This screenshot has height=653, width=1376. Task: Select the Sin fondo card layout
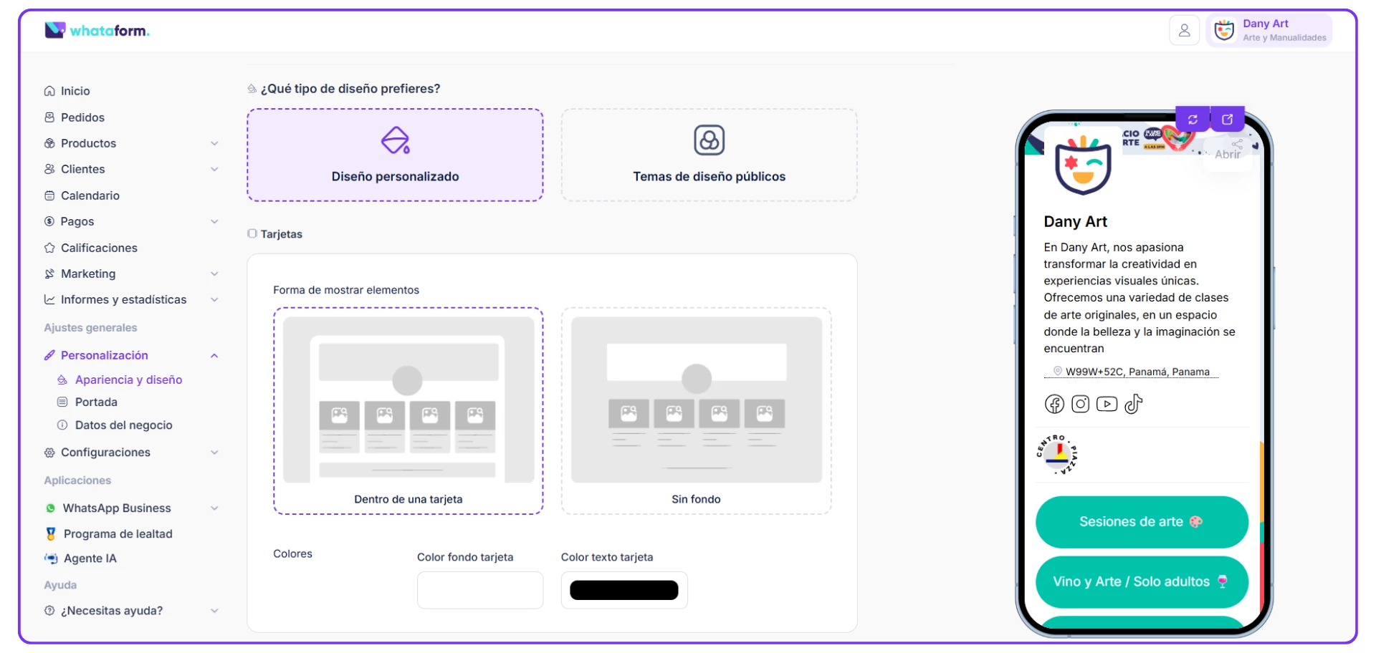[x=696, y=411]
